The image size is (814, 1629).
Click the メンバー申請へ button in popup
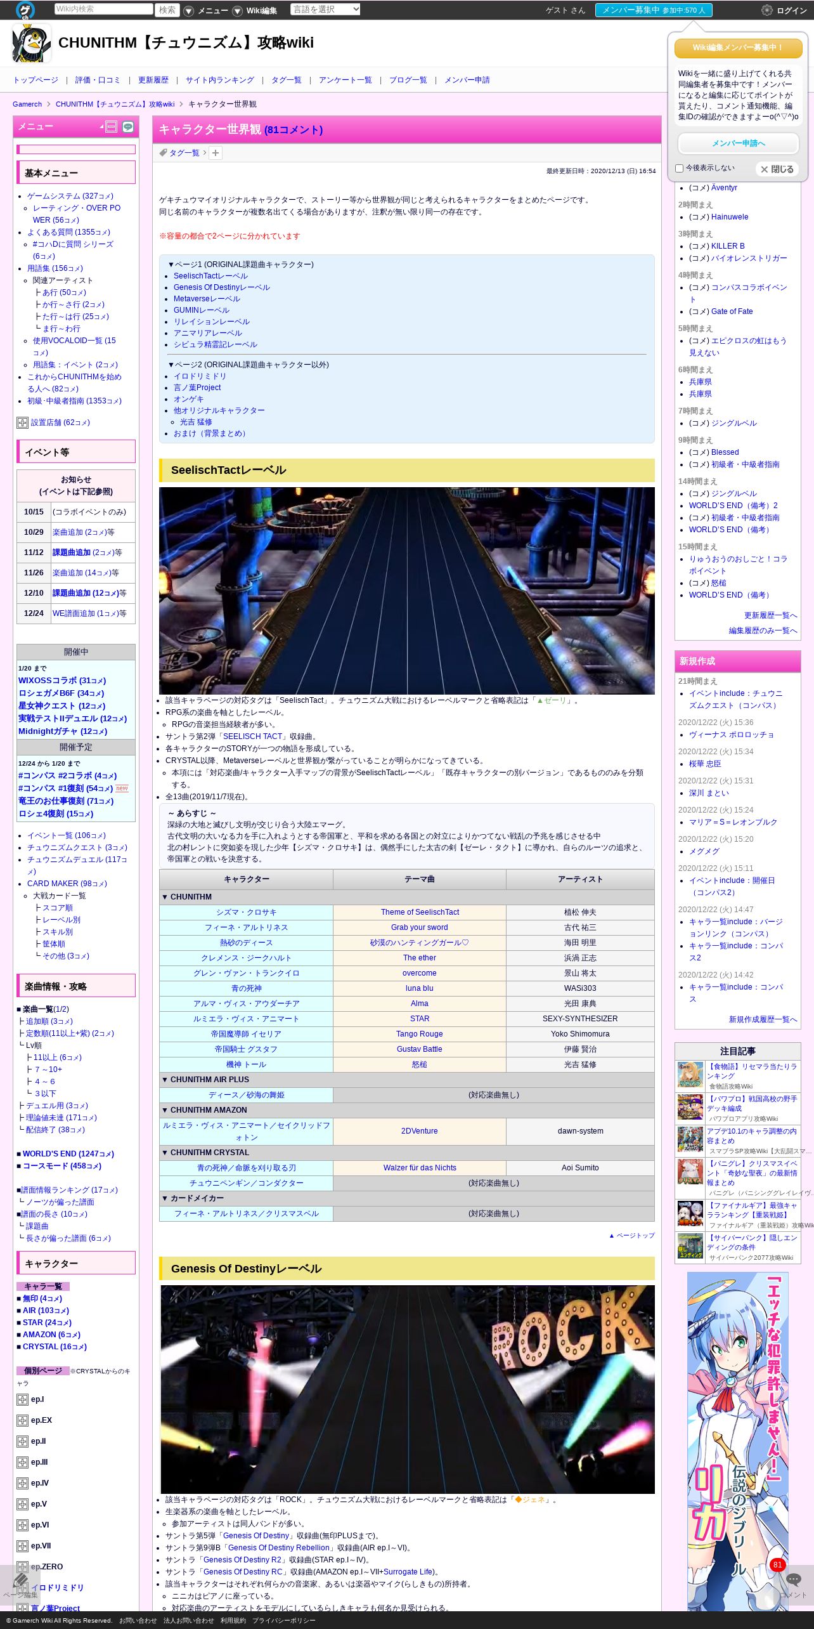(x=739, y=143)
